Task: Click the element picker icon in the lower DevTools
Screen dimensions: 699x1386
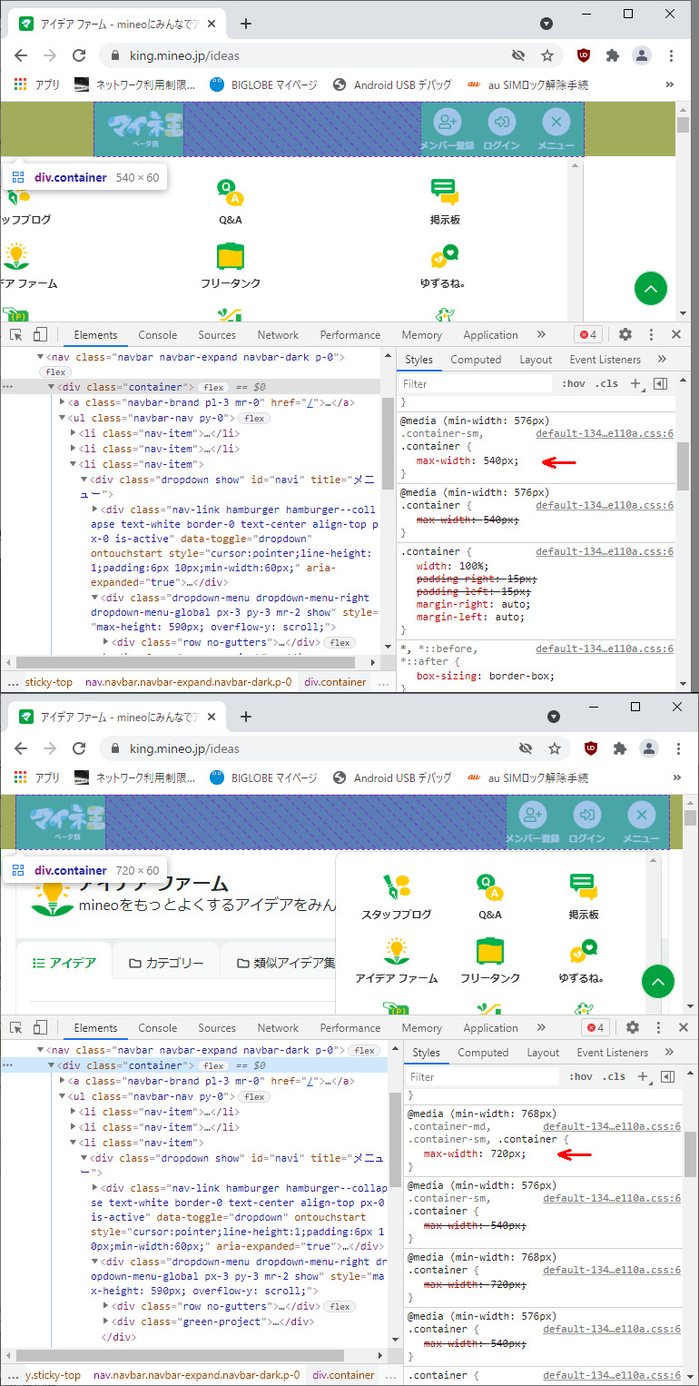Action: pyautogui.click(x=15, y=1027)
